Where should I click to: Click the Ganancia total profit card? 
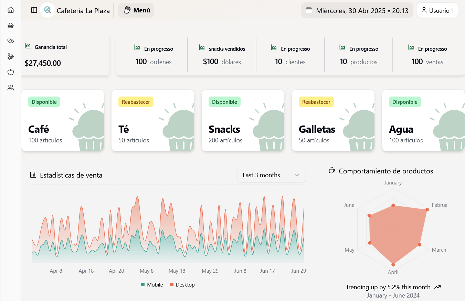point(65,56)
